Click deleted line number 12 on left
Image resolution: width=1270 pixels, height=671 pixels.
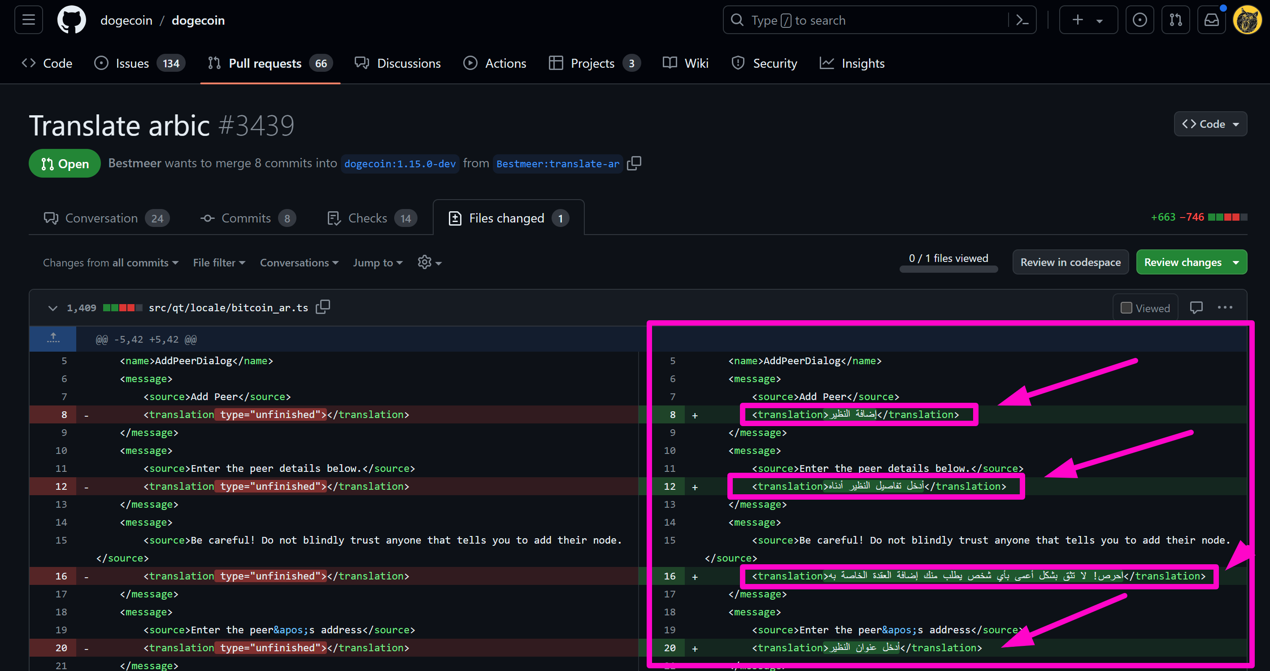61,486
